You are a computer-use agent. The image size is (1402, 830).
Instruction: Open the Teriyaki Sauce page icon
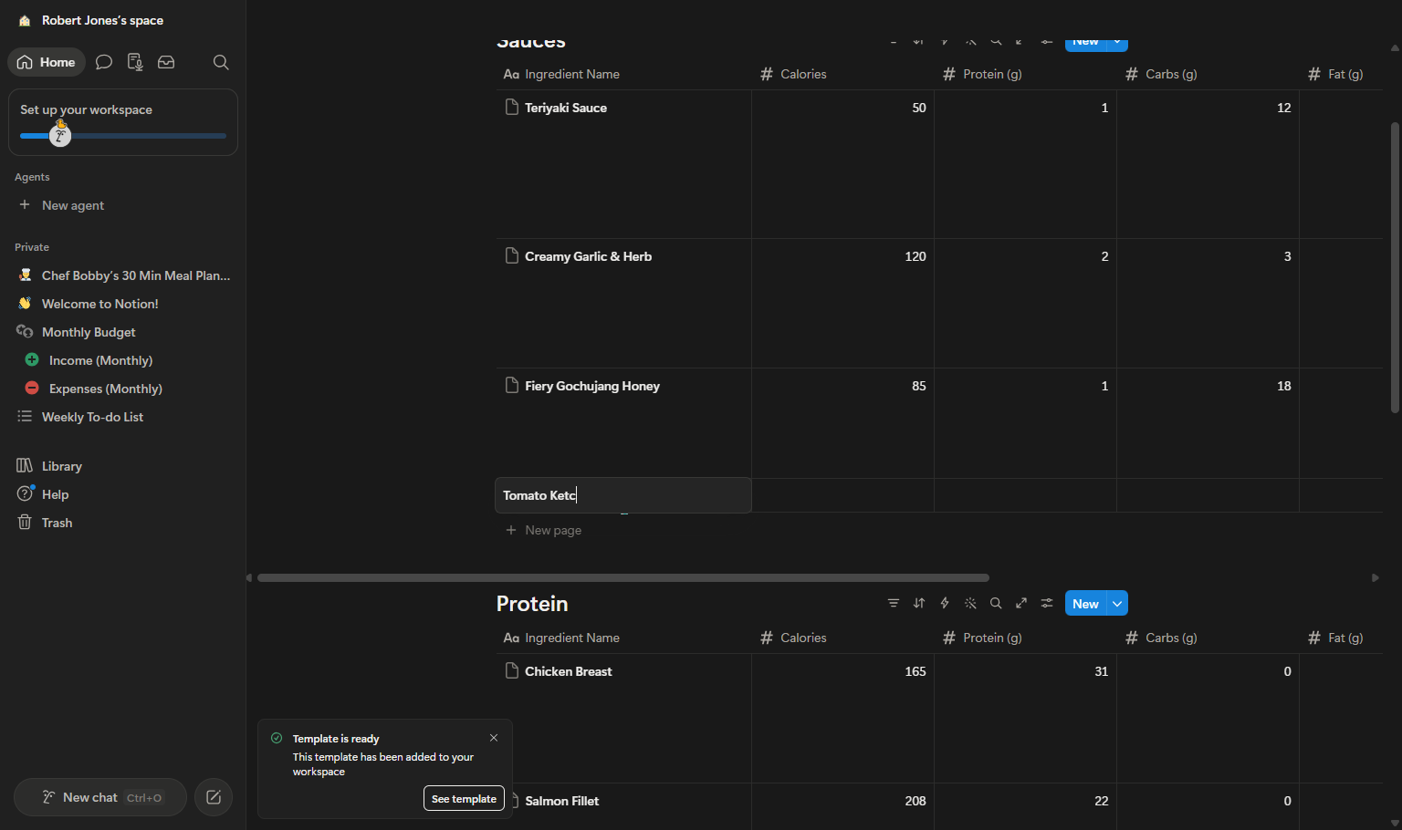(512, 107)
